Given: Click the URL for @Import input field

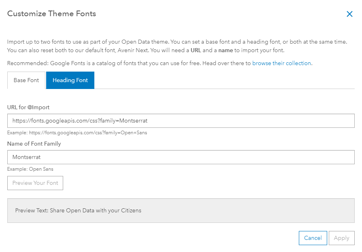Looking at the screenshot, I should point(181,121).
